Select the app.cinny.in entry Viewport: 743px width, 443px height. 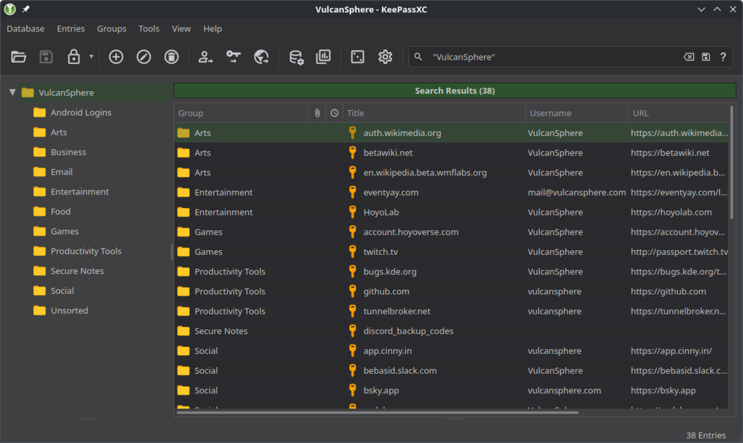(451, 350)
